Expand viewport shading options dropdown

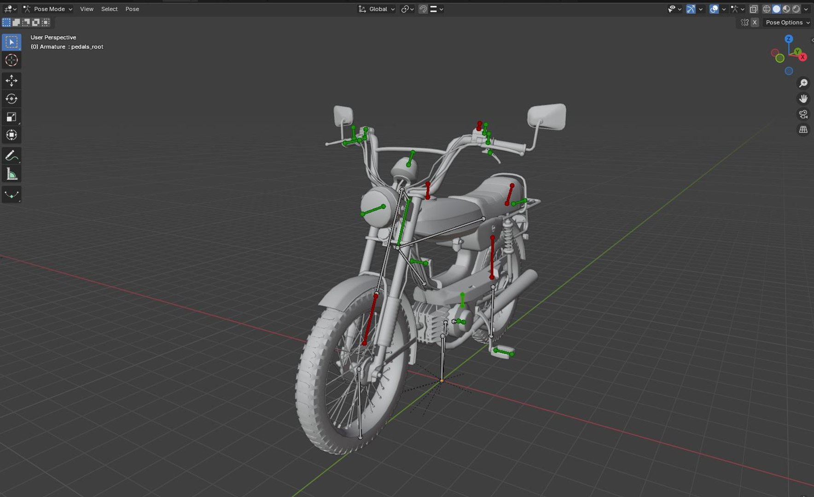tap(806, 9)
